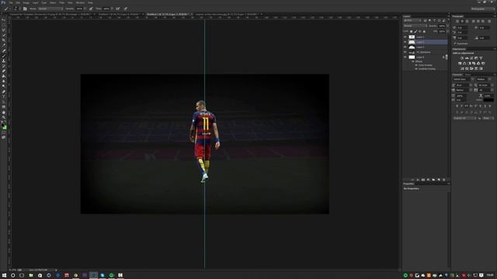Click the text color swatch in Character panel
This screenshot has width=497, height=279.
(x=488, y=100)
